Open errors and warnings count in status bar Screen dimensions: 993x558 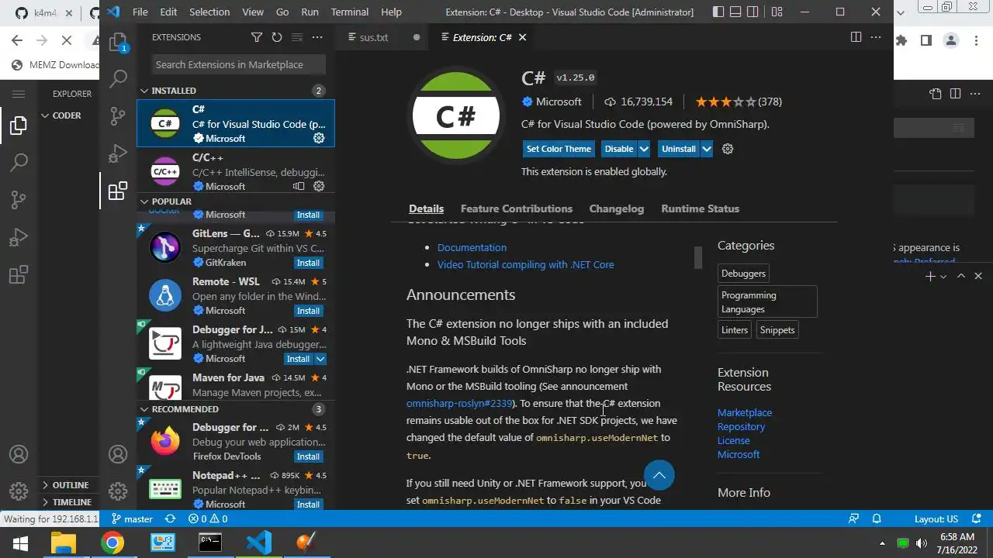point(208,518)
